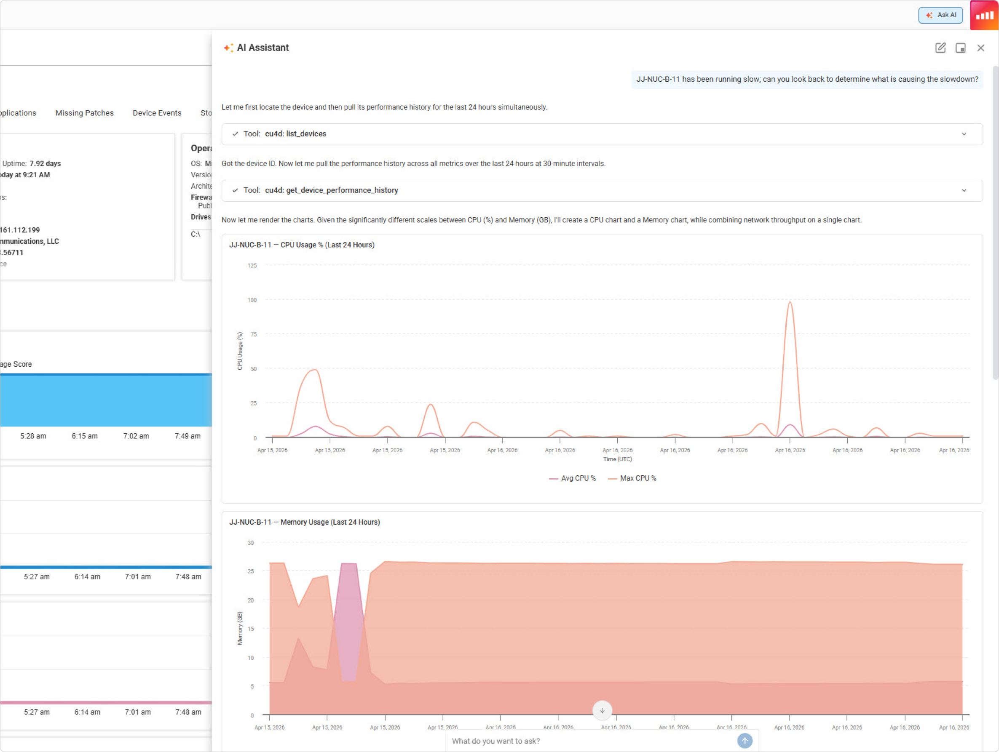Expand the get_device_performance_history tool chevron
Screen dimensions: 999x752
964,190
